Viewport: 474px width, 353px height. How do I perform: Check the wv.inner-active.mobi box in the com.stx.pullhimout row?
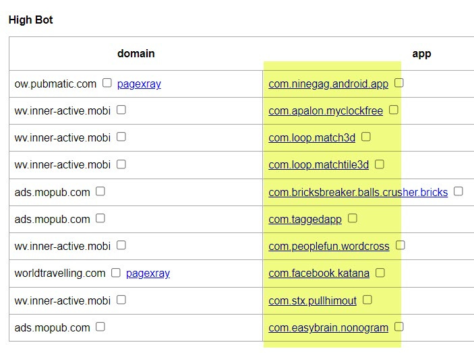pyautogui.click(x=121, y=300)
